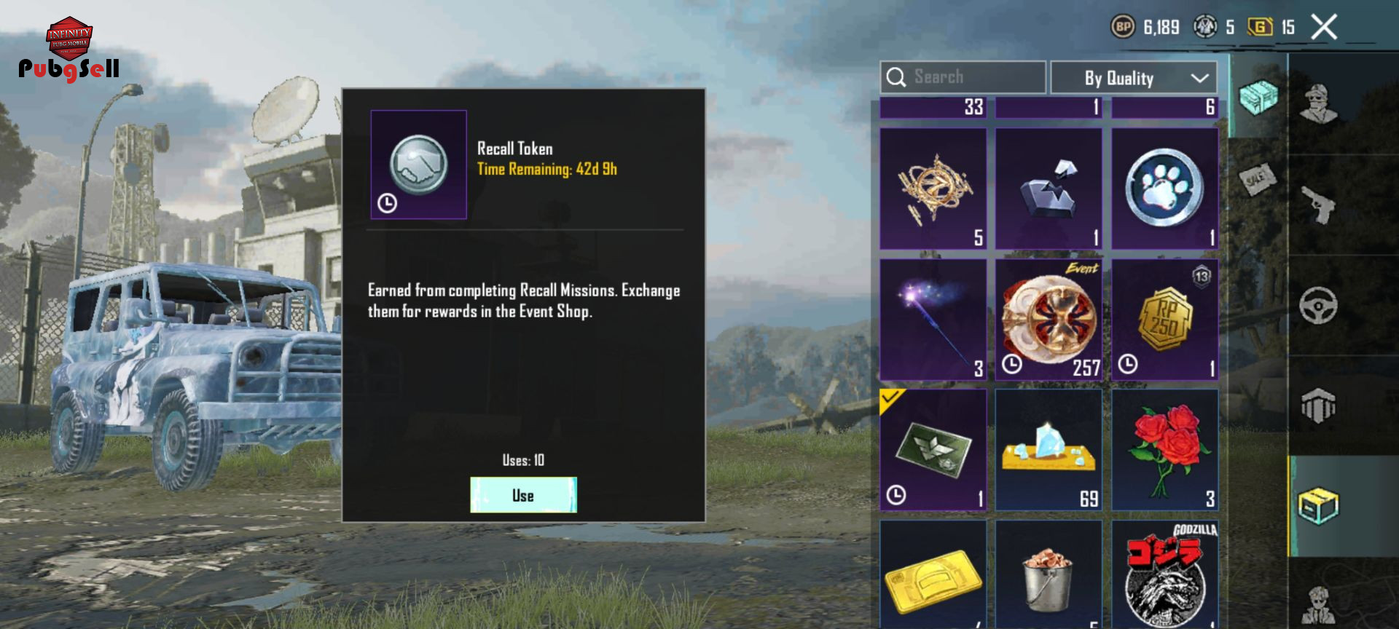Select the paw print token item

pos(1164,189)
